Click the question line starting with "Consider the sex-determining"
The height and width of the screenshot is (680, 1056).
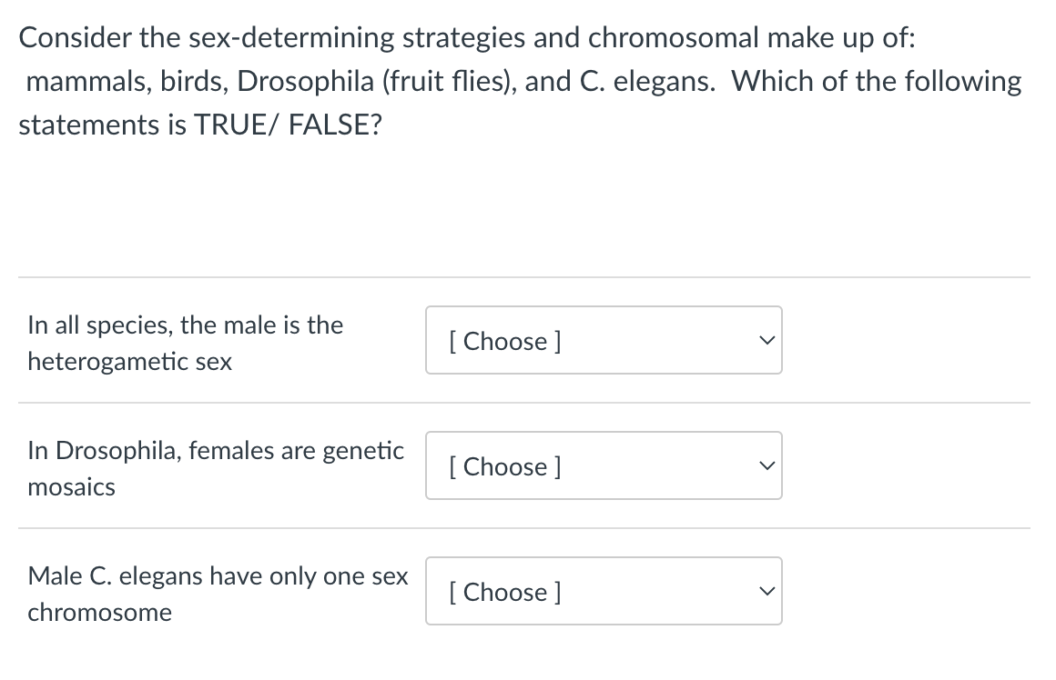point(467,37)
